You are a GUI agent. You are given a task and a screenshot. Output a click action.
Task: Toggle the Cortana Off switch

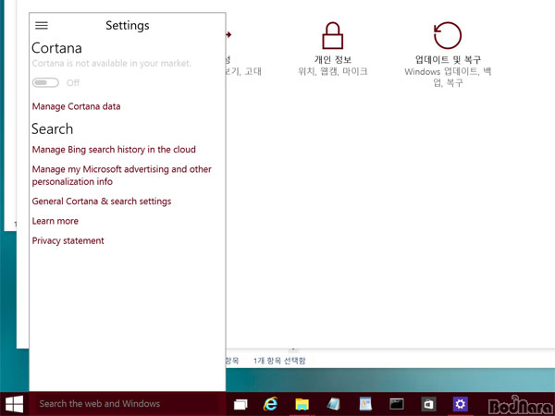tap(45, 82)
